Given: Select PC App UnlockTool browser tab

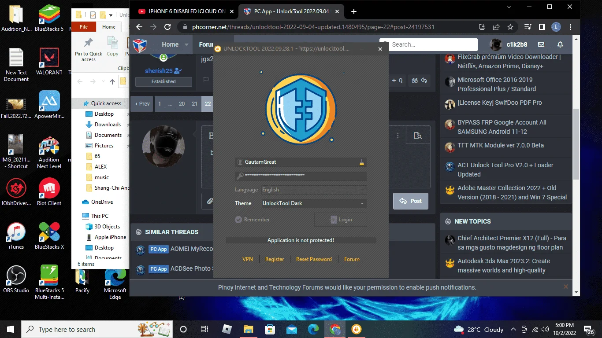Looking at the screenshot, I should point(292,11).
